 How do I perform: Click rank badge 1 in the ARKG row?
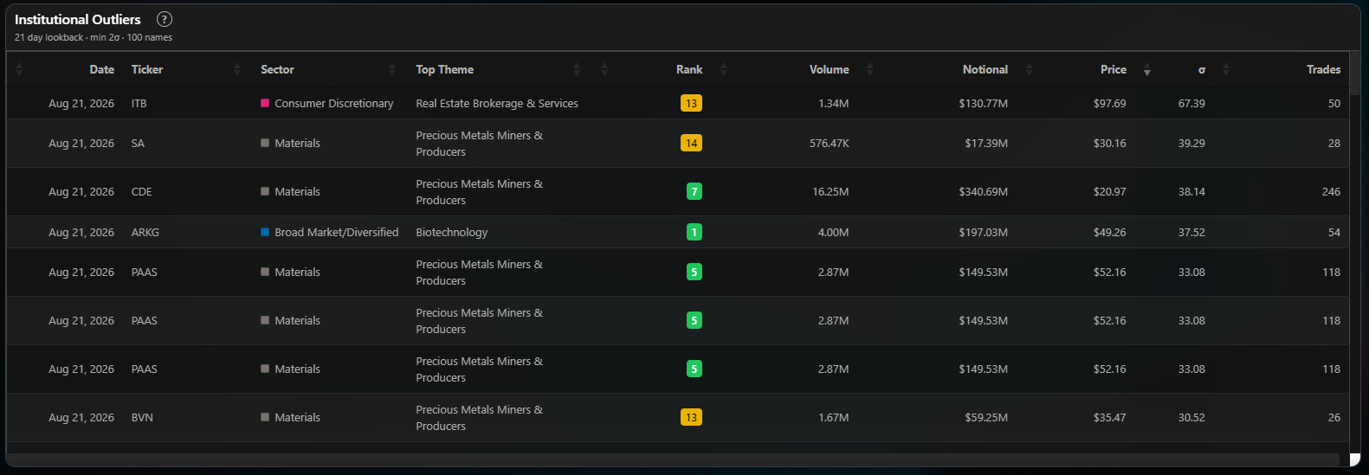(694, 232)
